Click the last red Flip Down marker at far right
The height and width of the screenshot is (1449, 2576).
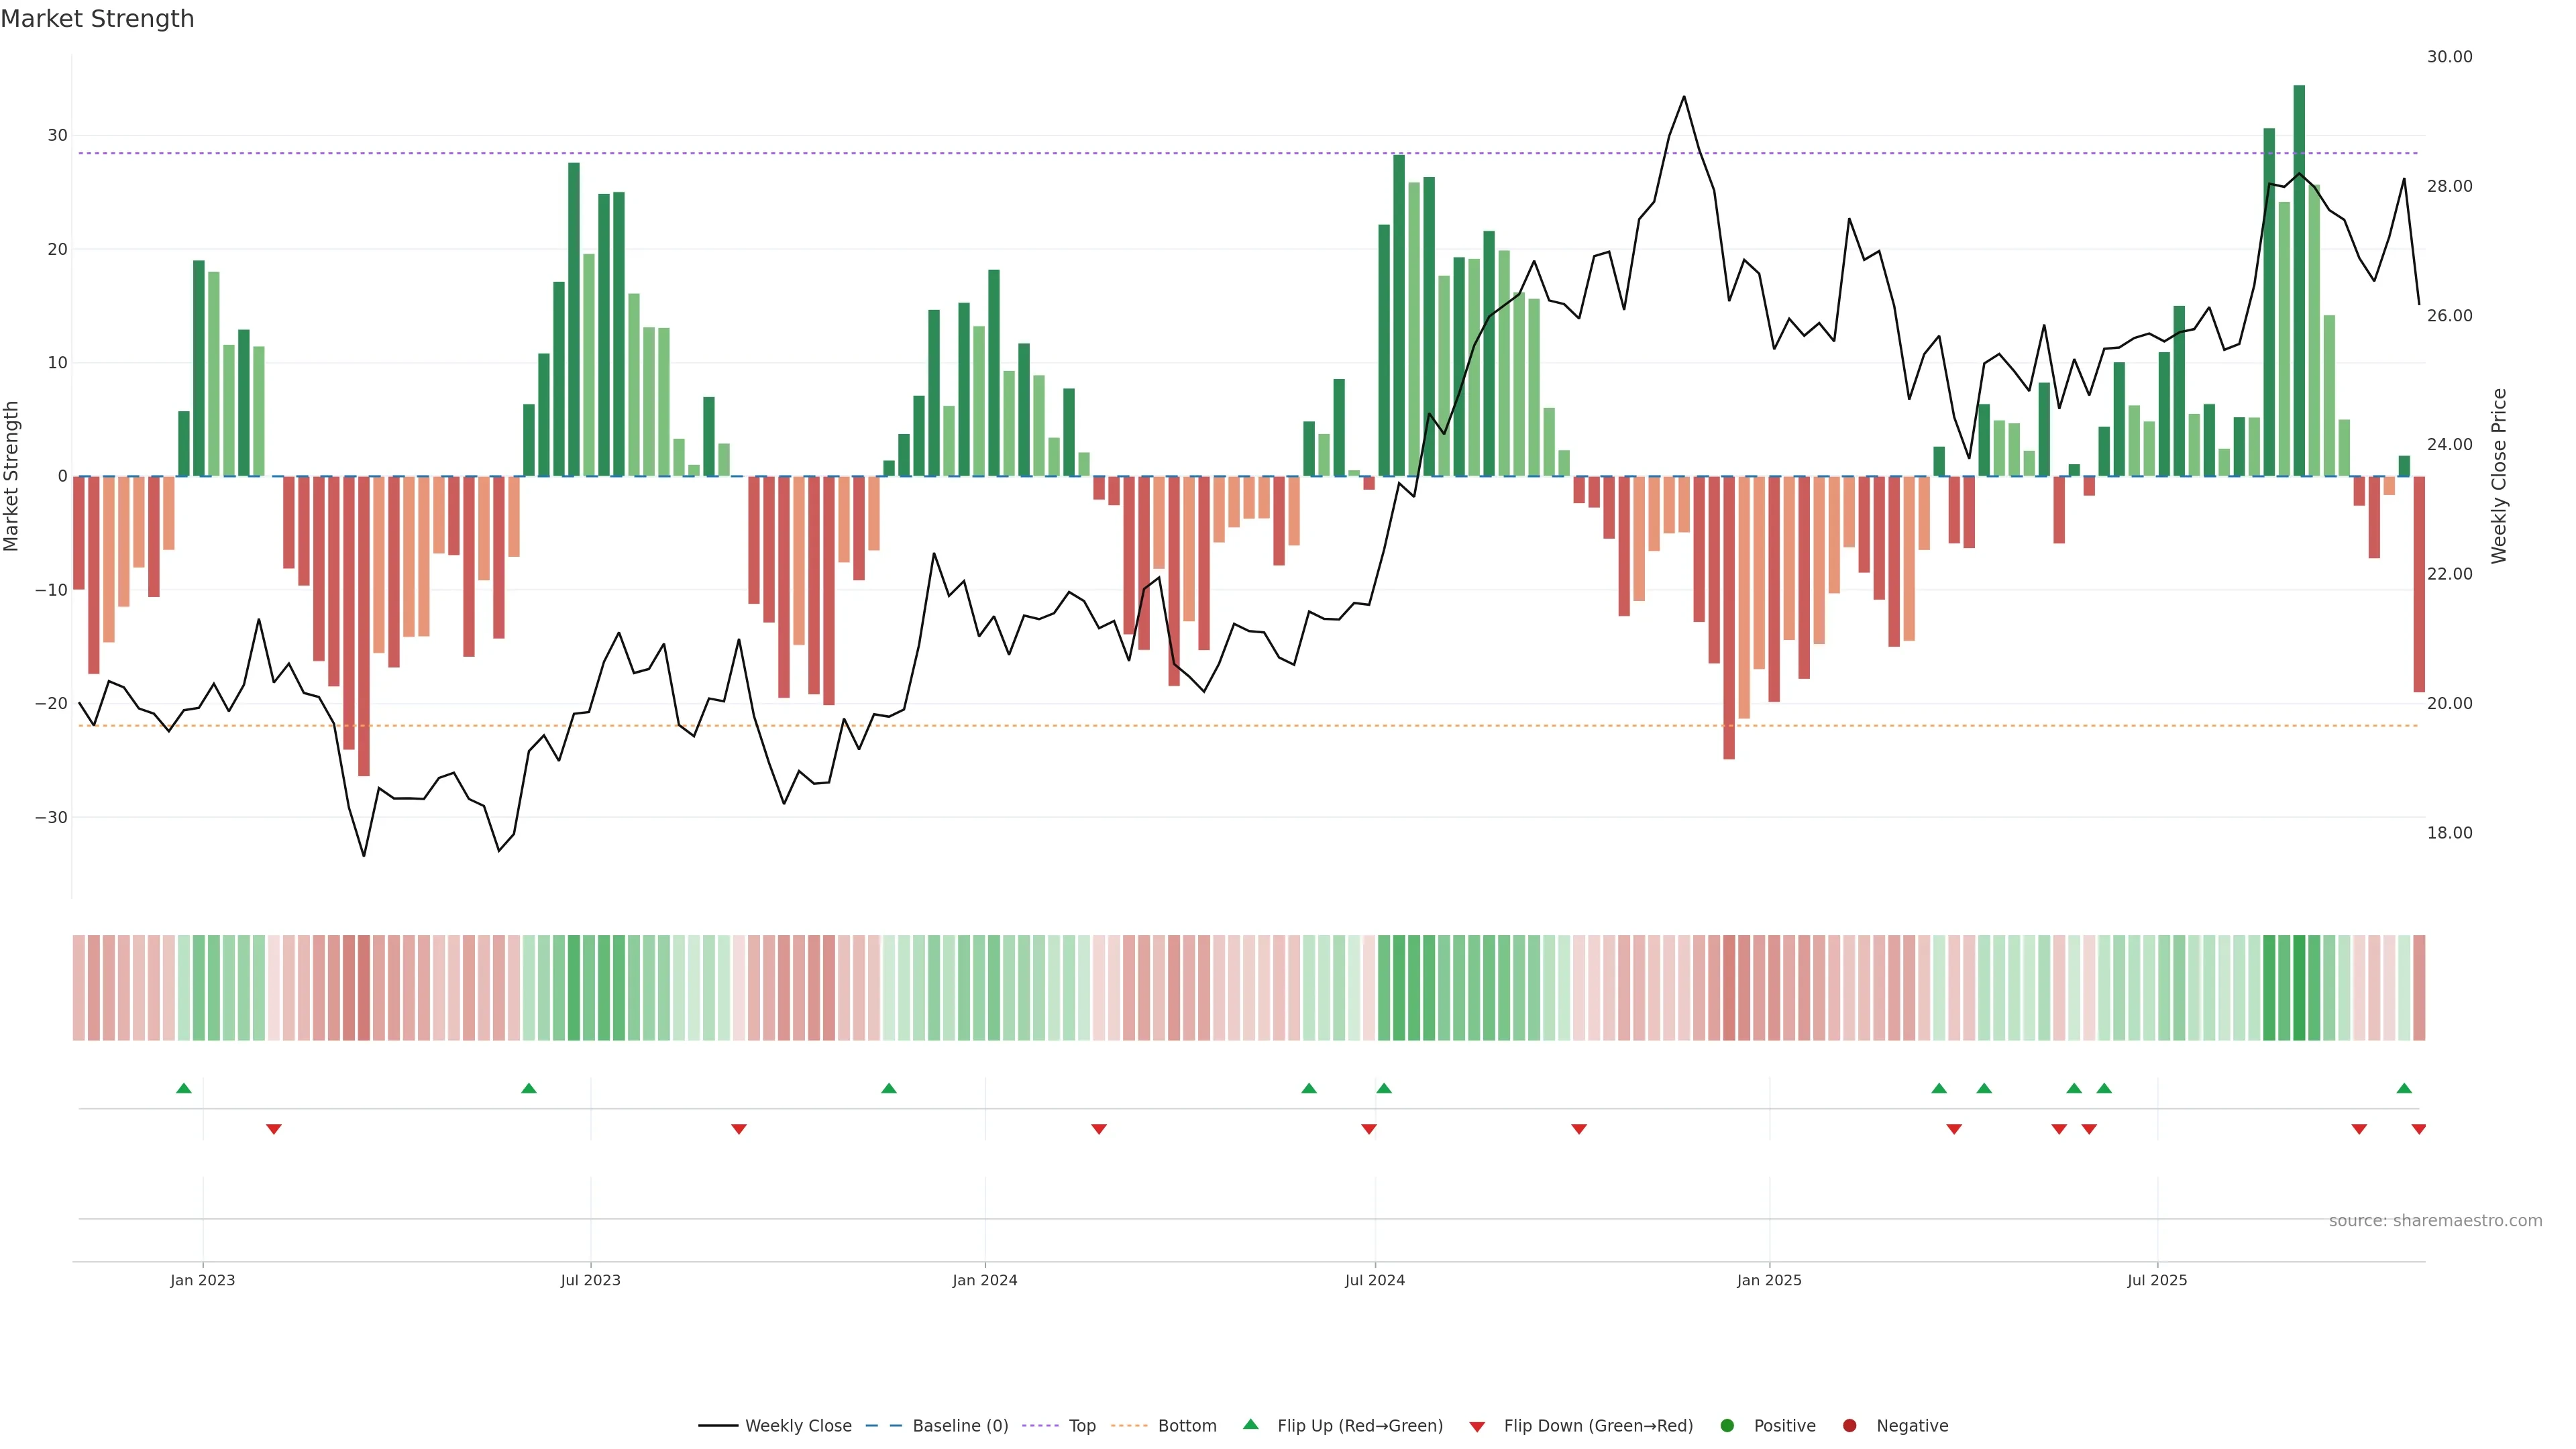2418,1129
